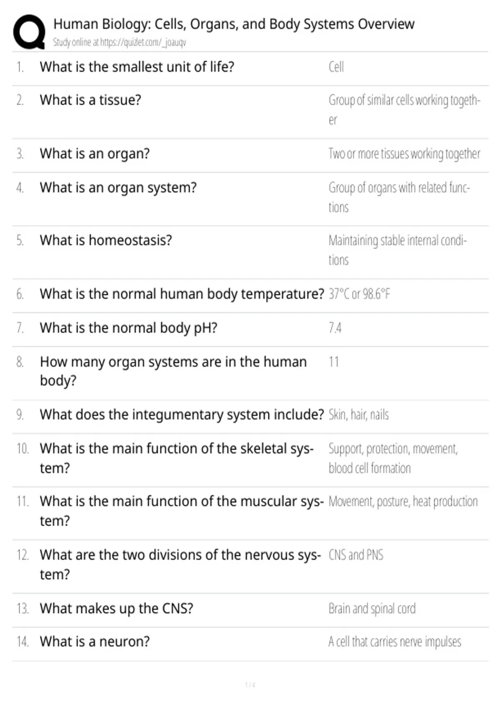Click the answer text Cell
The height and width of the screenshot is (708, 500).
[x=336, y=67]
